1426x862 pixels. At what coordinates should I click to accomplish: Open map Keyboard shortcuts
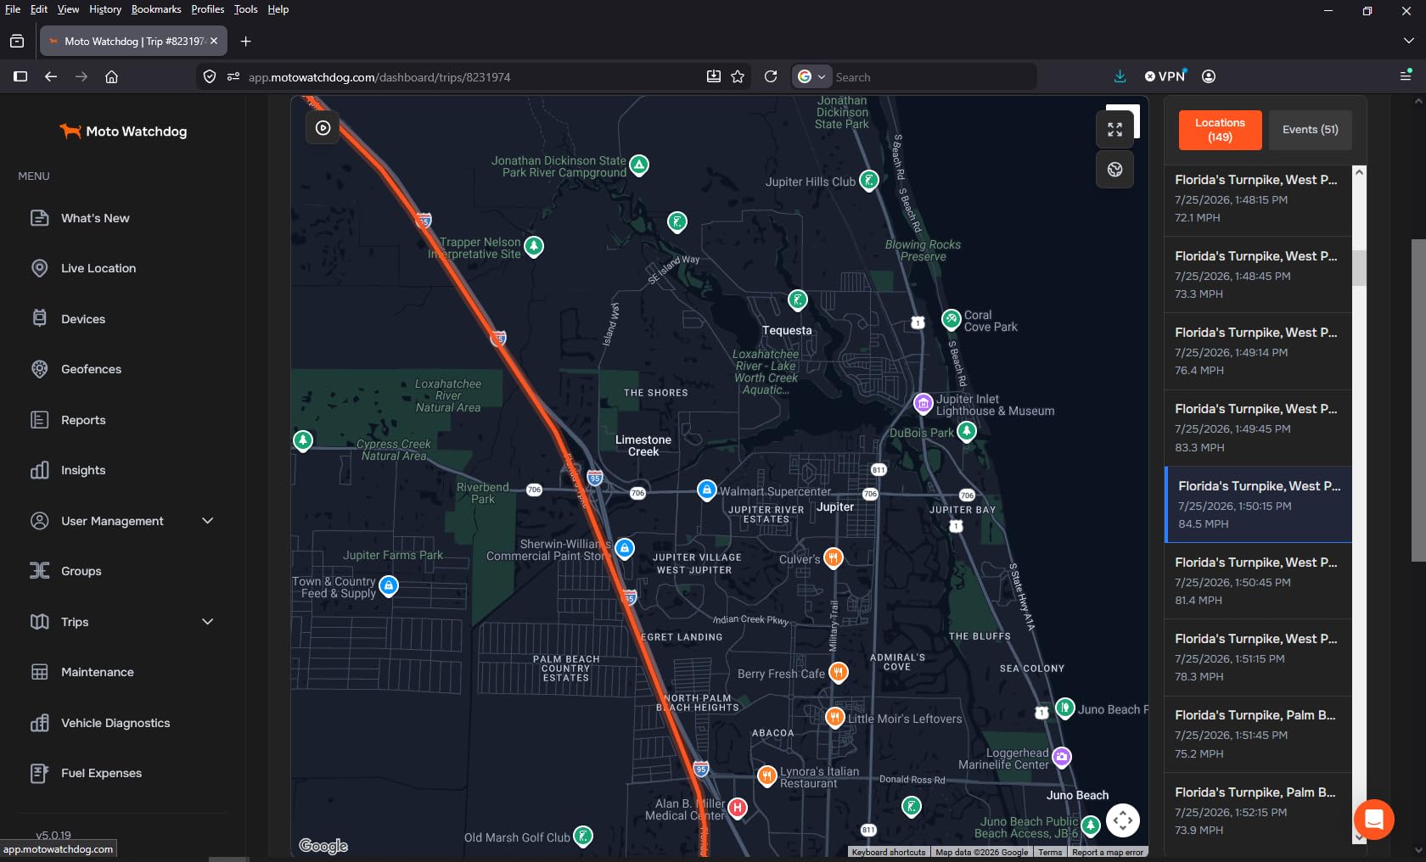pyautogui.click(x=888, y=852)
